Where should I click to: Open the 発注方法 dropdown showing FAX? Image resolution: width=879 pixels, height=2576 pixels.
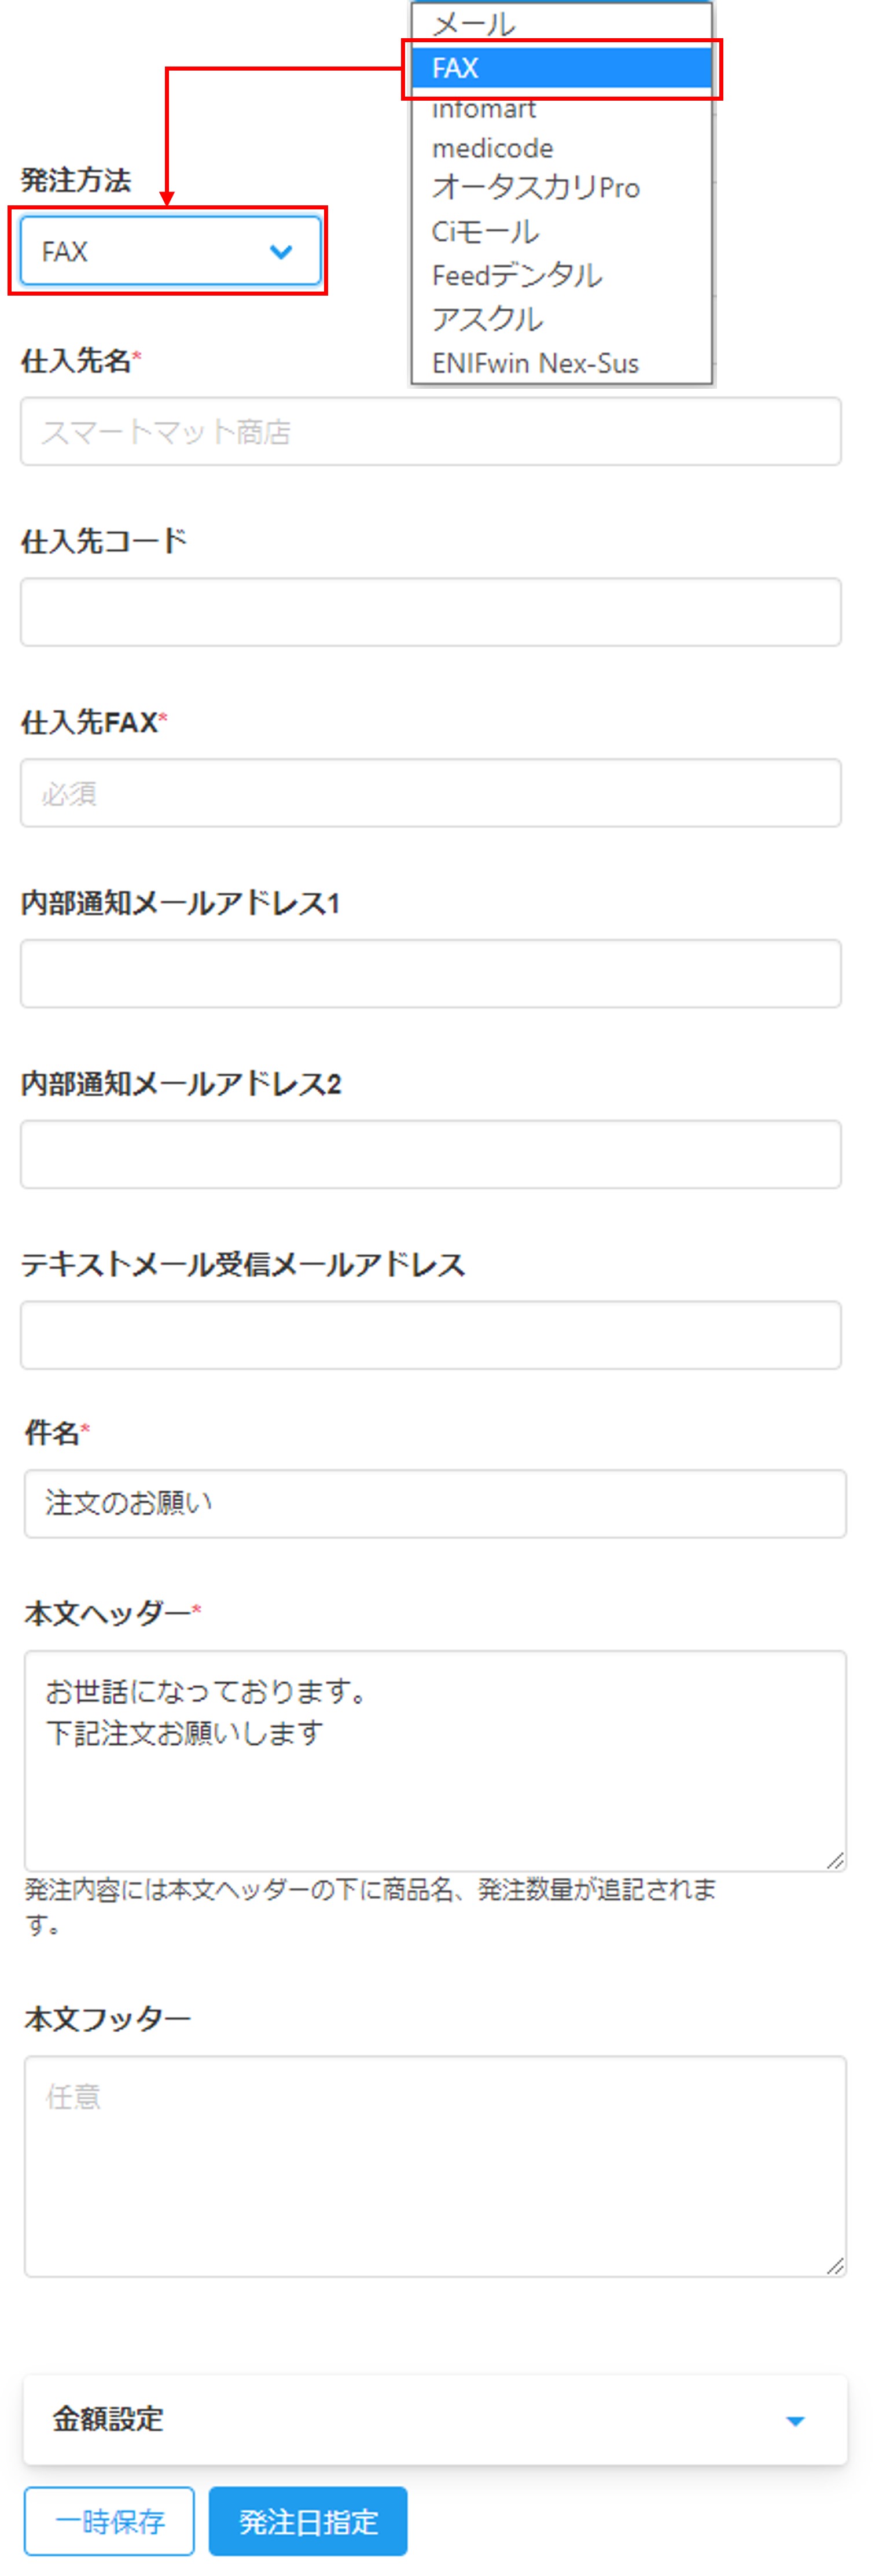click(170, 251)
